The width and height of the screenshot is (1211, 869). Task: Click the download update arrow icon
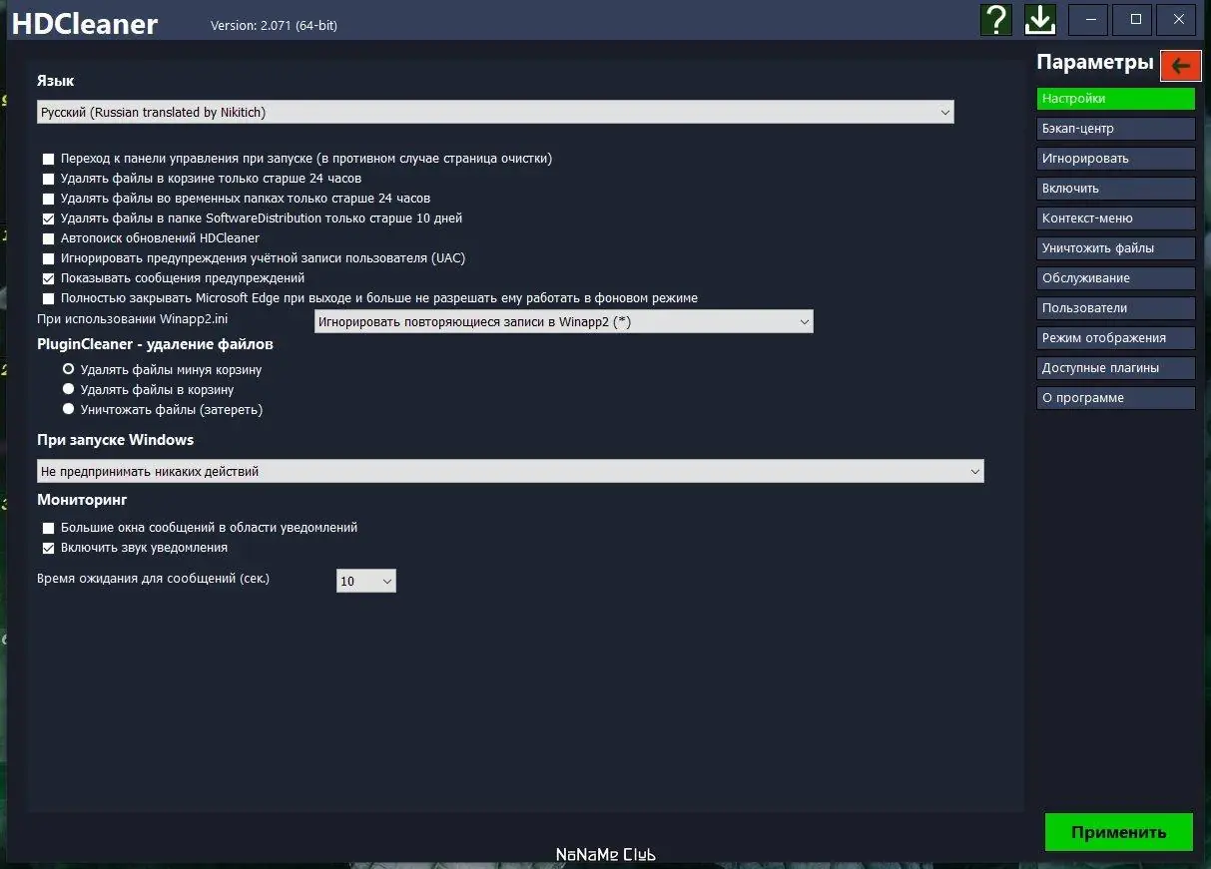(x=1040, y=19)
